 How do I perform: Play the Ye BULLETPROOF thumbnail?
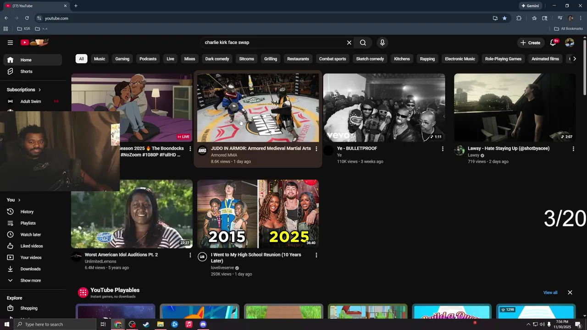pyautogui.click(x=384, y=108)
